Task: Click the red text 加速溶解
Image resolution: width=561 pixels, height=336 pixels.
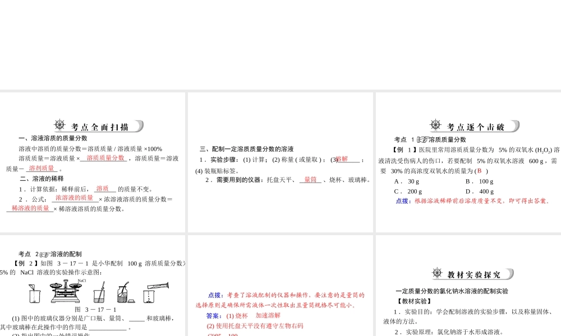Action: click(268, 315)
